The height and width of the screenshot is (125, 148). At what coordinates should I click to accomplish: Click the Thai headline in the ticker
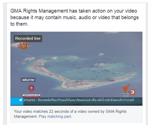coord(86,100)
